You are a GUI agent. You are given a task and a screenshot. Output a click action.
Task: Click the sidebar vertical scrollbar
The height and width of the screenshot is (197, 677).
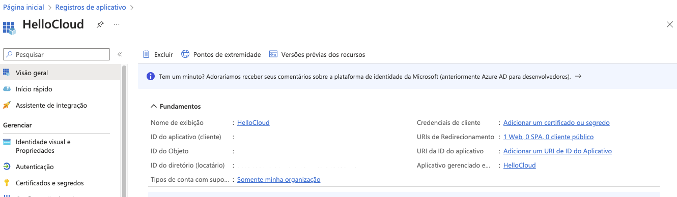click(124, 131)
